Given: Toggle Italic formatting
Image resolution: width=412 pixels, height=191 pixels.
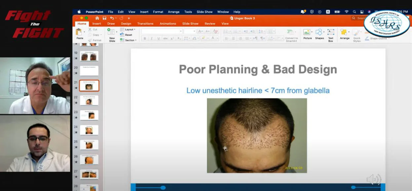Looking at the screenshot, I should [x=152, y=38].
